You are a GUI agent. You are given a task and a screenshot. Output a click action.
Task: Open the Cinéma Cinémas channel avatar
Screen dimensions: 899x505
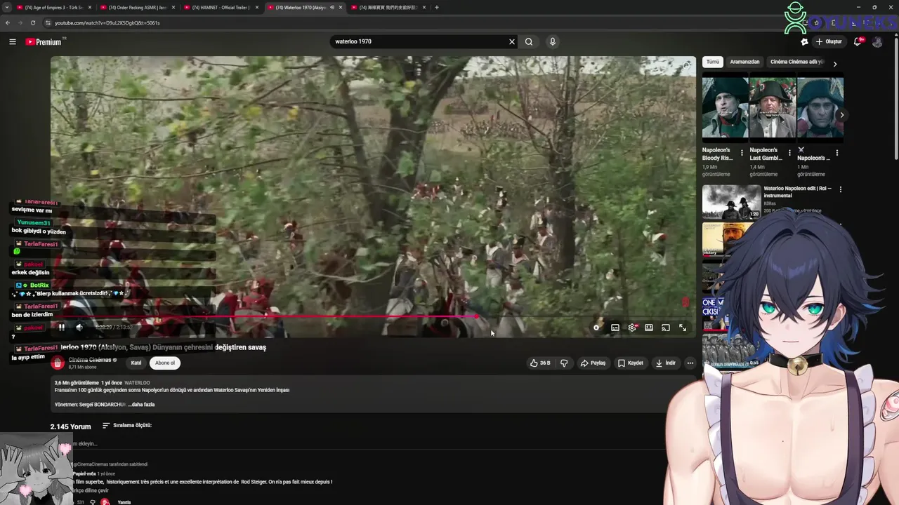58,363
